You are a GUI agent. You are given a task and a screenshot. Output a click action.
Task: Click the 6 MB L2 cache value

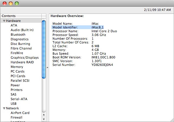(x=95, y=46)
